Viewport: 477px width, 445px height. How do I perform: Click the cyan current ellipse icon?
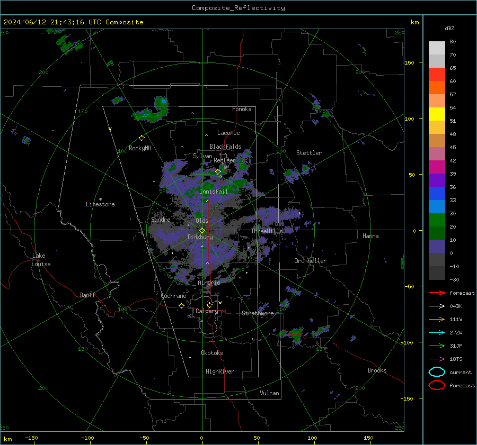point(437,372)
